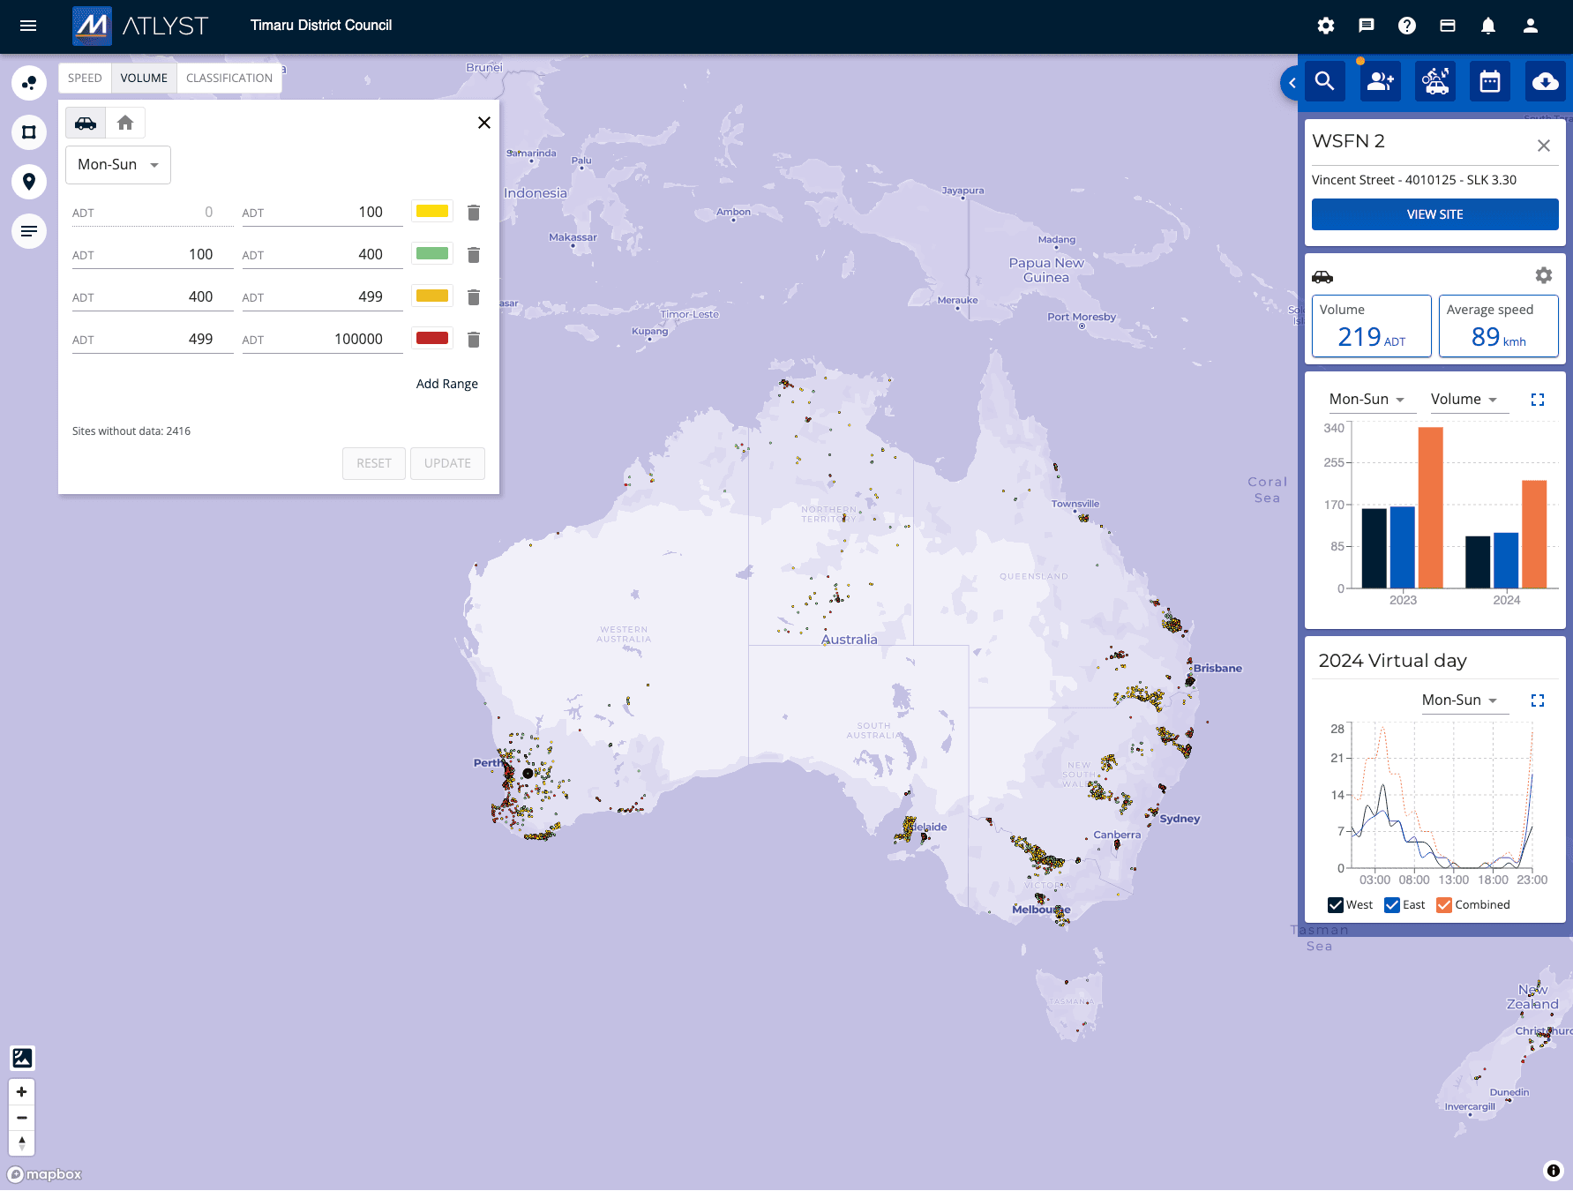Select the house icon tab in volume panel
Image resolution: width=1573 pixels, height=1191 pixels.
click(x=125, y=124)
